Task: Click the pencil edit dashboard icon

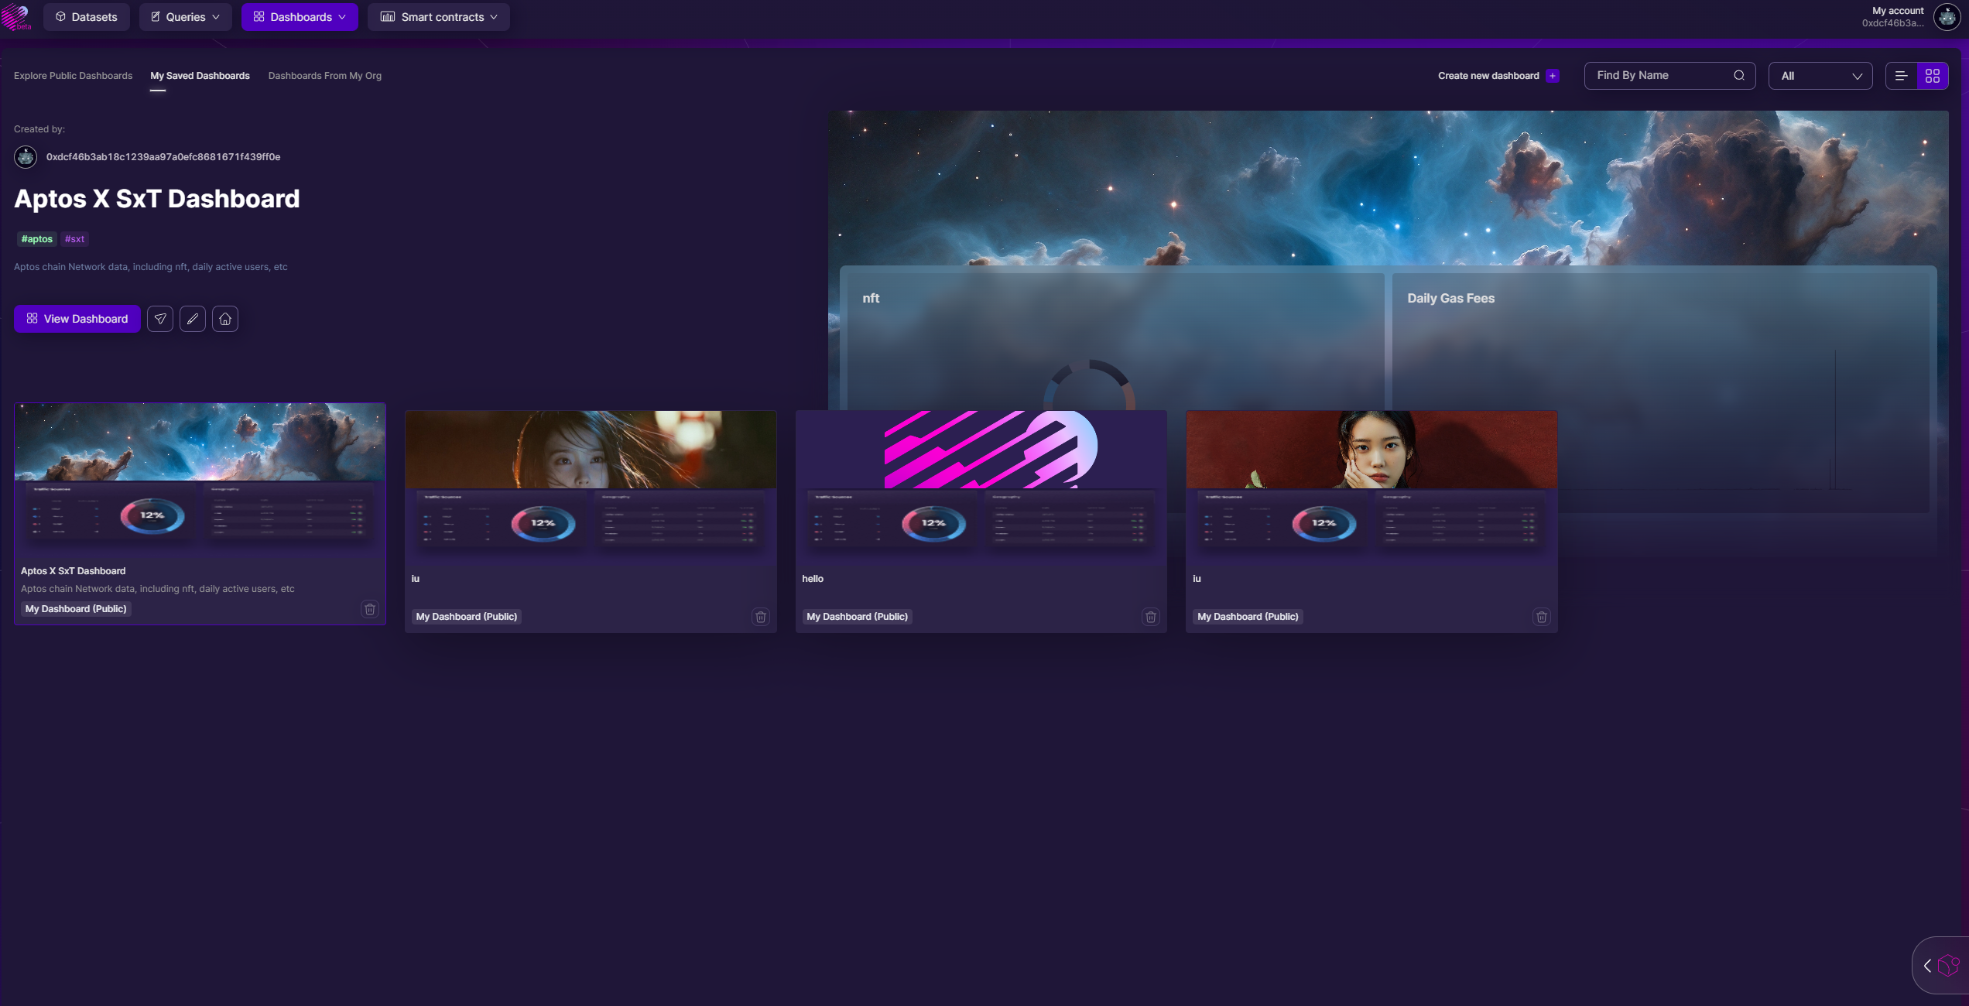Action: click(193, 319)
